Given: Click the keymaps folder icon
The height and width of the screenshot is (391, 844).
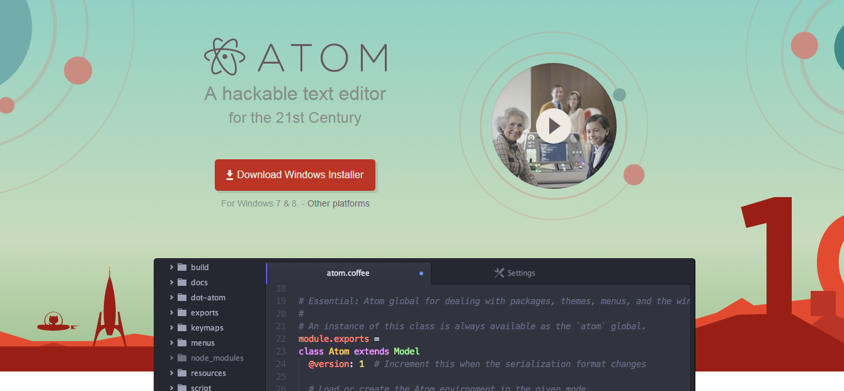Looking at the screenshot, I should click(x=182, y=327).
